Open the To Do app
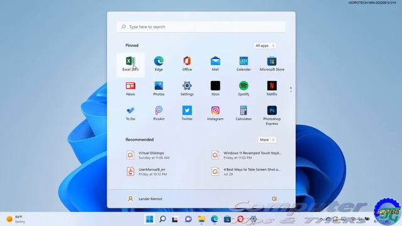The height and width of the screenshot is (226, 402). [131, 114]
